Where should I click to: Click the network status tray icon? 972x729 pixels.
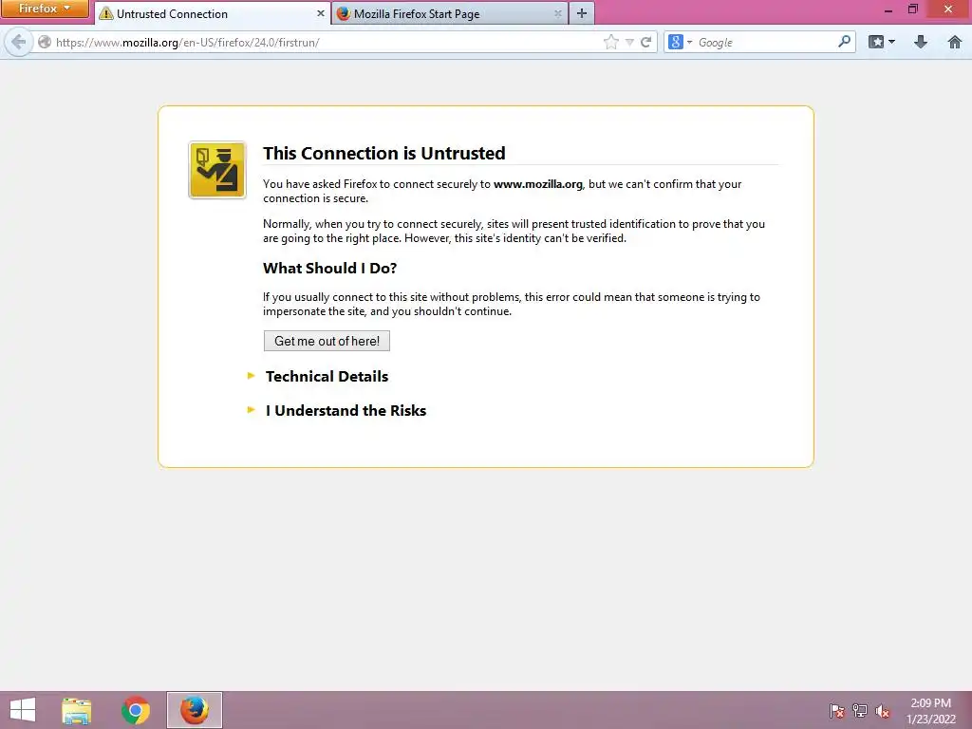[x=860, y=711]
